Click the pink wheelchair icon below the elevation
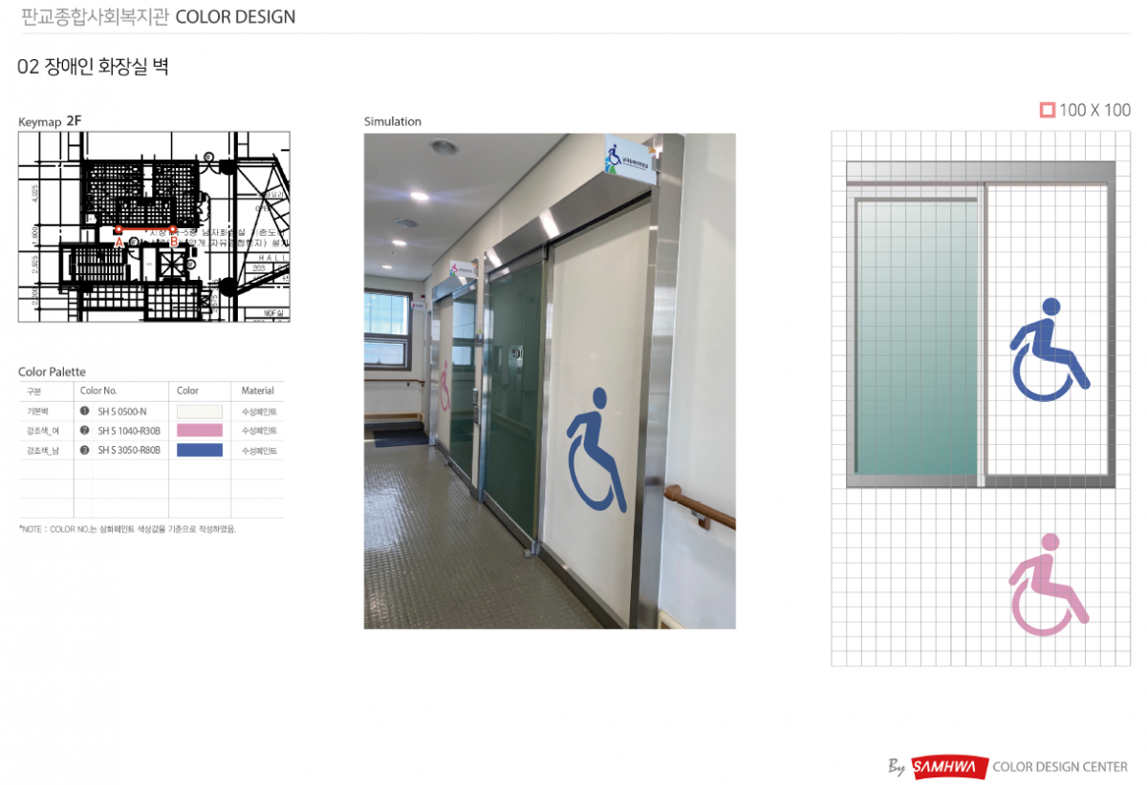The height and width of the screenshot is (785, 1147). 1049,584
